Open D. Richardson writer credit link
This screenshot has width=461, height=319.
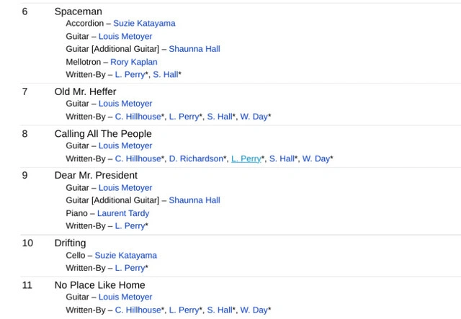(196, 158)
